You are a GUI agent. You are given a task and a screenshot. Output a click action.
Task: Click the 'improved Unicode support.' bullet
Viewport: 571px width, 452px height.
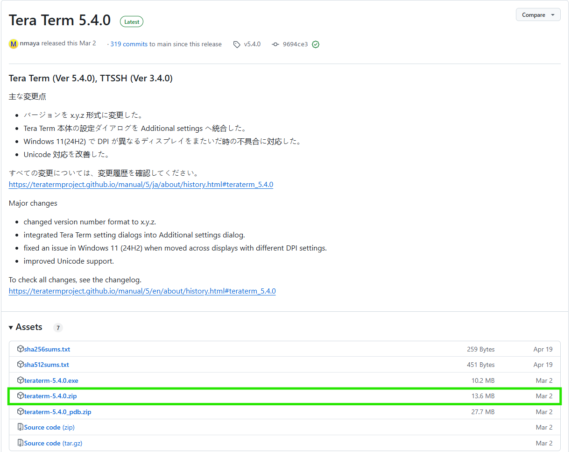pyautogui.click(x=69, y=261)
